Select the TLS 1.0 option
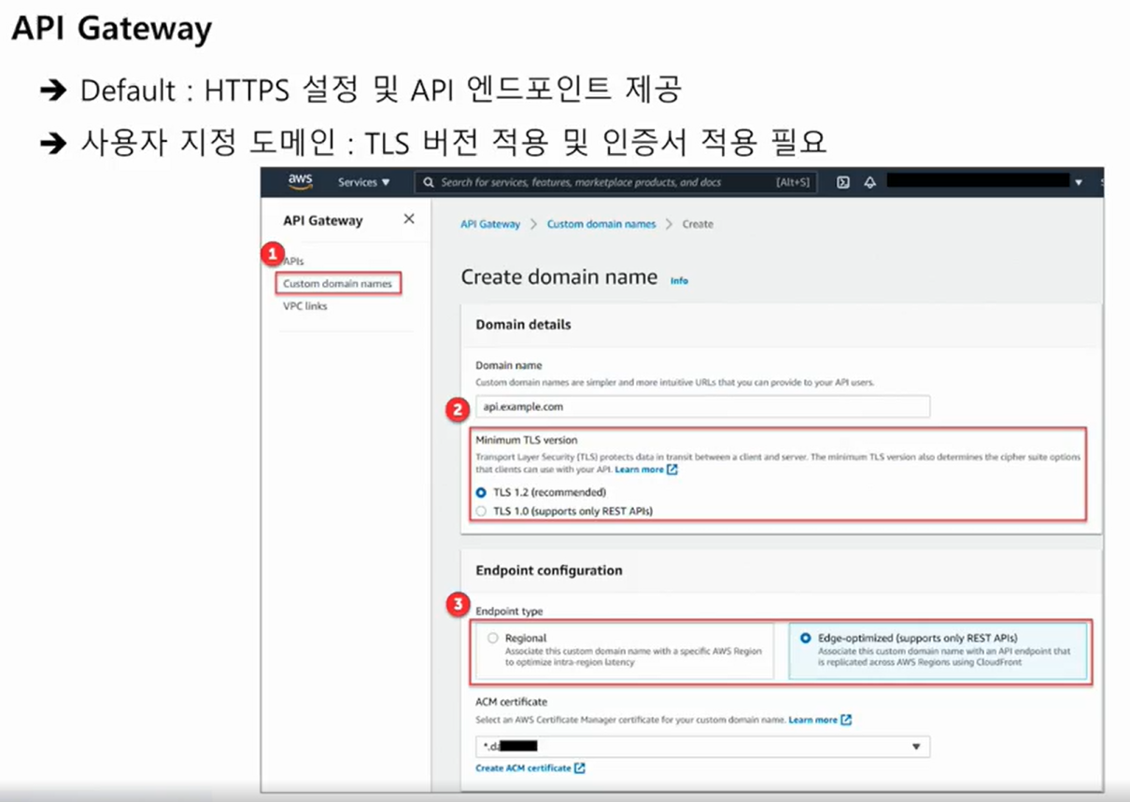The width and height of the screenshot is (1130, 802). 481,511
